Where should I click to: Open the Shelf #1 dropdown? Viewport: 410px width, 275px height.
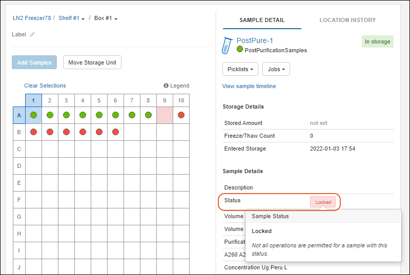[72, 19]
